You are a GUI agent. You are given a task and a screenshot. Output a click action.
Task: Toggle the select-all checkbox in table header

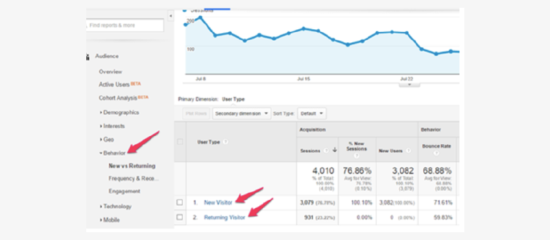[x=180, y=142]
